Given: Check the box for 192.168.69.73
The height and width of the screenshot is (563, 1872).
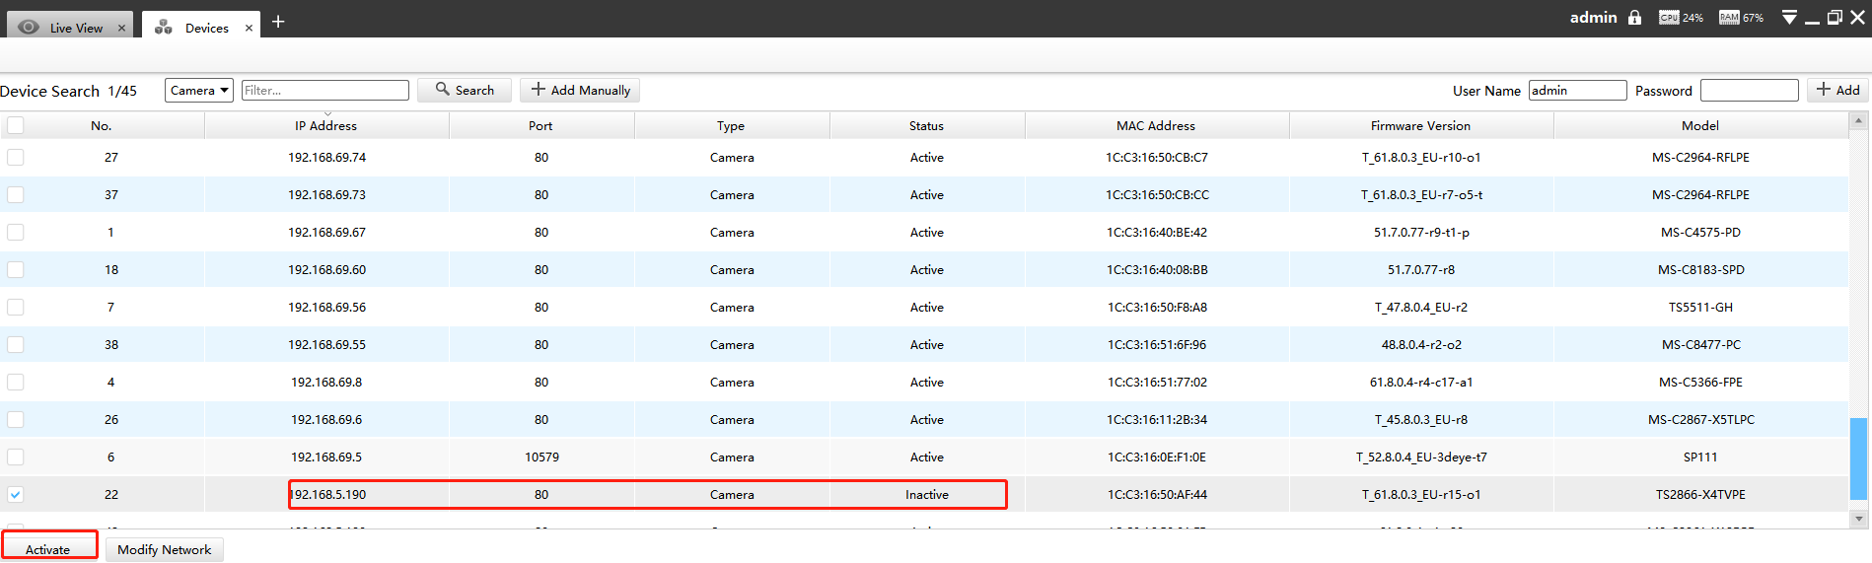Looking at the screenshot, I should point(16,194).
